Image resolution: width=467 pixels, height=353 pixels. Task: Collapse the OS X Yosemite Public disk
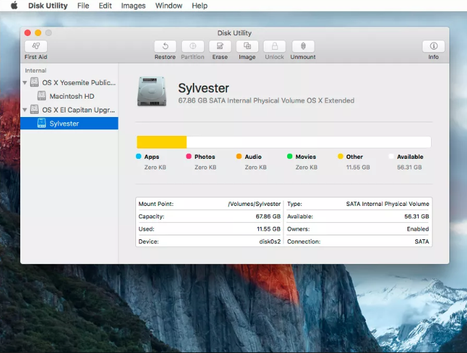point(25,82)
